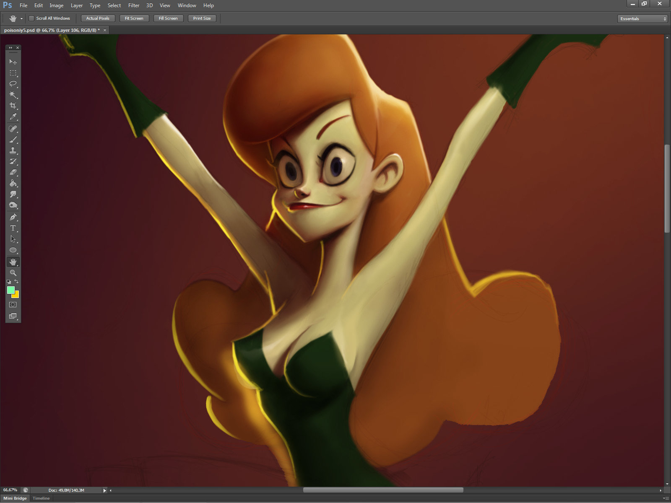671x503 pixels.
Task: Open the Window menu
Action: click(x=187, y=5)
